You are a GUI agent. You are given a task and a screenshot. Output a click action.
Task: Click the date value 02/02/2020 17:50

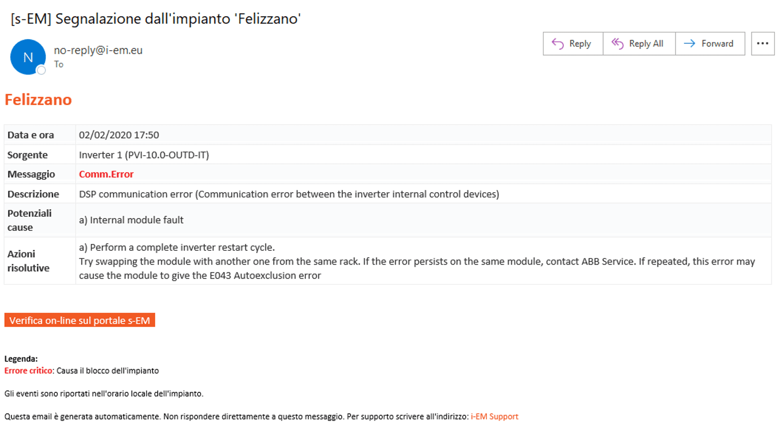119,135
